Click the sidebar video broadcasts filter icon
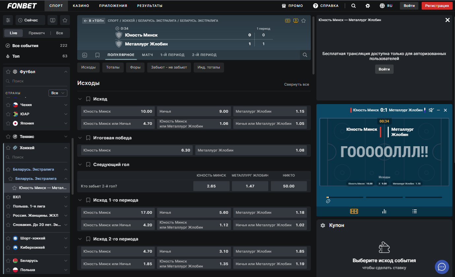This screenshot has height=277, width=455. click(x=52, y=20)
